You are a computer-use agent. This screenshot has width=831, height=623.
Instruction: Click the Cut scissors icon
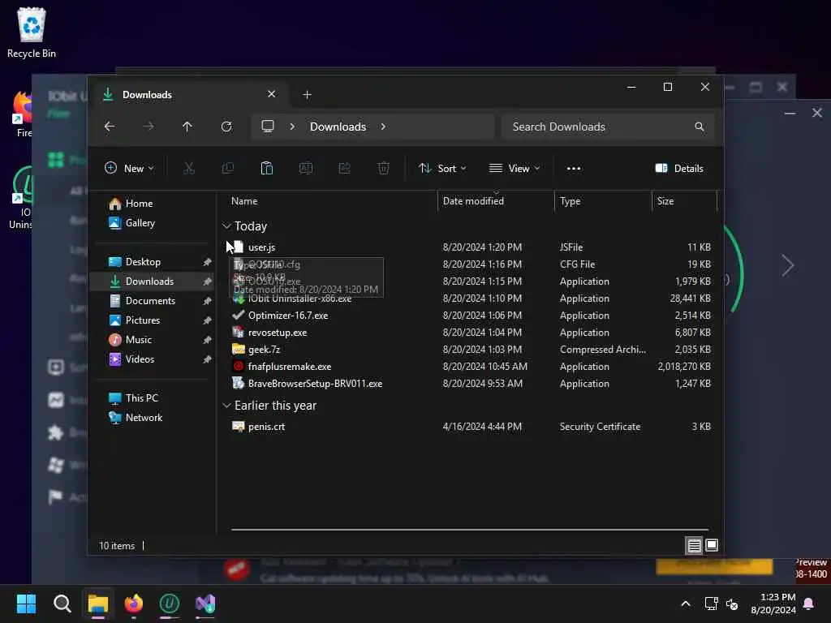(188, 169)
